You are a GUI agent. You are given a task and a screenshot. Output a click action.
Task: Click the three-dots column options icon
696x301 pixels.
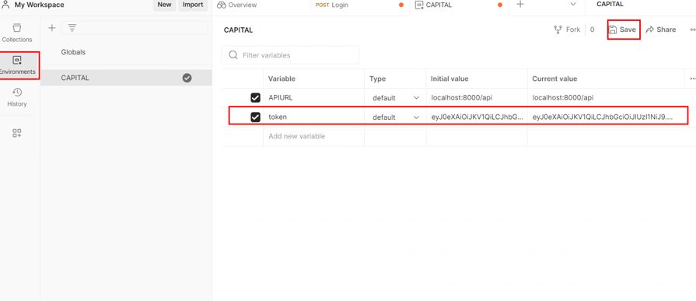(692, 79)
